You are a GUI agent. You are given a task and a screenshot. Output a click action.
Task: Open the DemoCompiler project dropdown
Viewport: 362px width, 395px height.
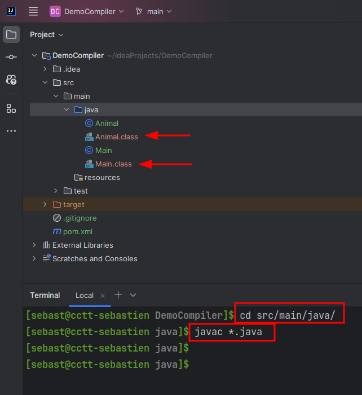tap(86, 11)
